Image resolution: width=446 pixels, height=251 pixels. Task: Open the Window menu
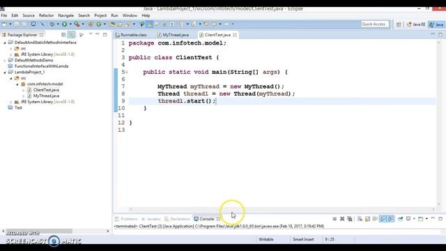pyautogui.click(x=130, y=15)
